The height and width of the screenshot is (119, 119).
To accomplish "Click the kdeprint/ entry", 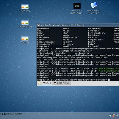I will 43,46.
